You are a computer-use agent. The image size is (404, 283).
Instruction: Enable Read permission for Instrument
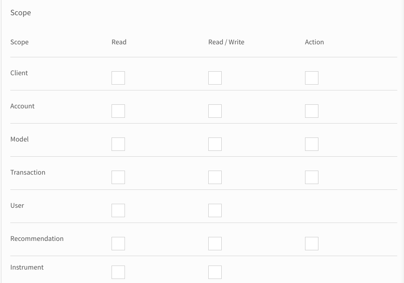(118, 272)
